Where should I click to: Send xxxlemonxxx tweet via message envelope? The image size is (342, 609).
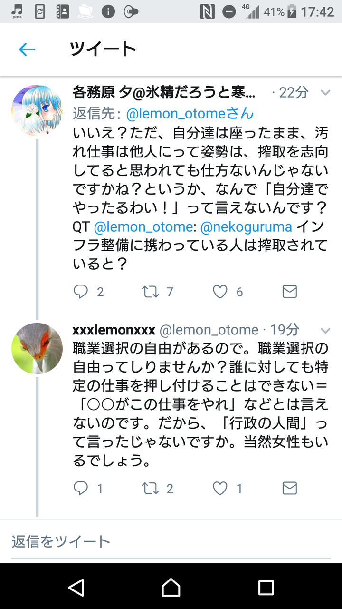289,488
